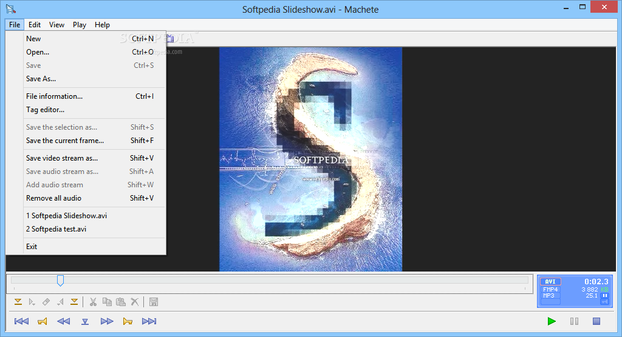
Task: Click the Softpedia video preview frame
Action: [x=310, y=159]
